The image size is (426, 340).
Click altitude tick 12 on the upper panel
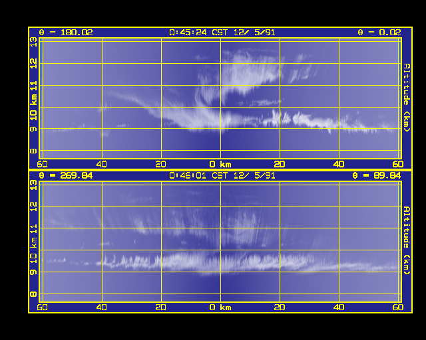(33, 64)
